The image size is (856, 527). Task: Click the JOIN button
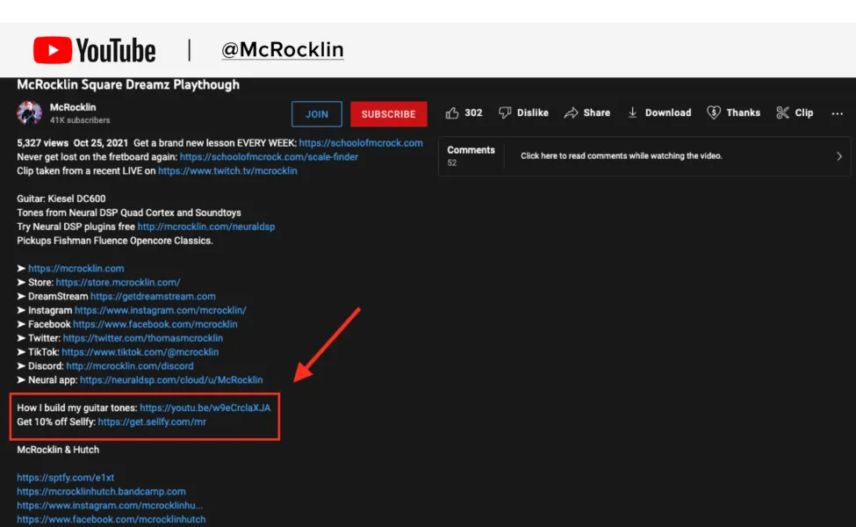click(x=317, y=114)
